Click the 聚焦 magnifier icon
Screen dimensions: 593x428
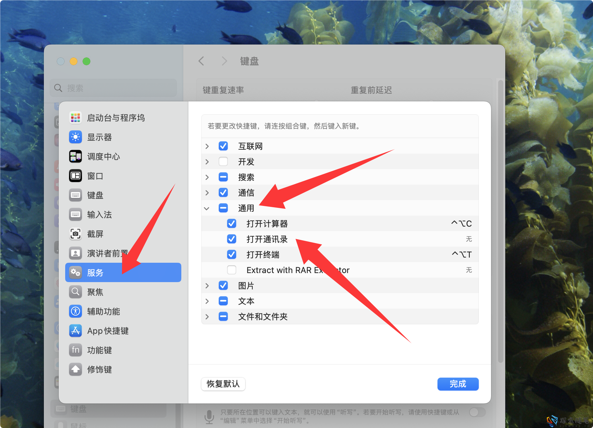tap(75, 292)
